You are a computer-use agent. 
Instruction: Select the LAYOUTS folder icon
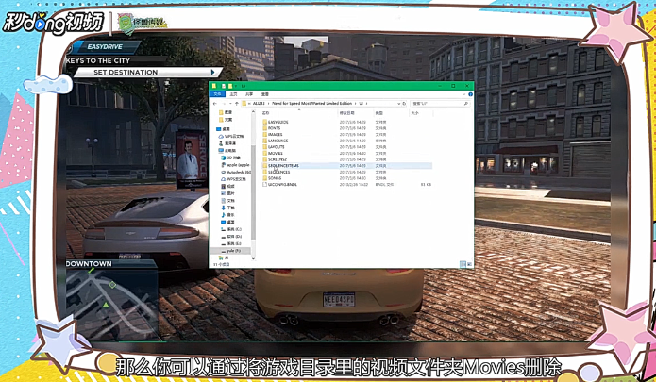click(x=265, y=147)
